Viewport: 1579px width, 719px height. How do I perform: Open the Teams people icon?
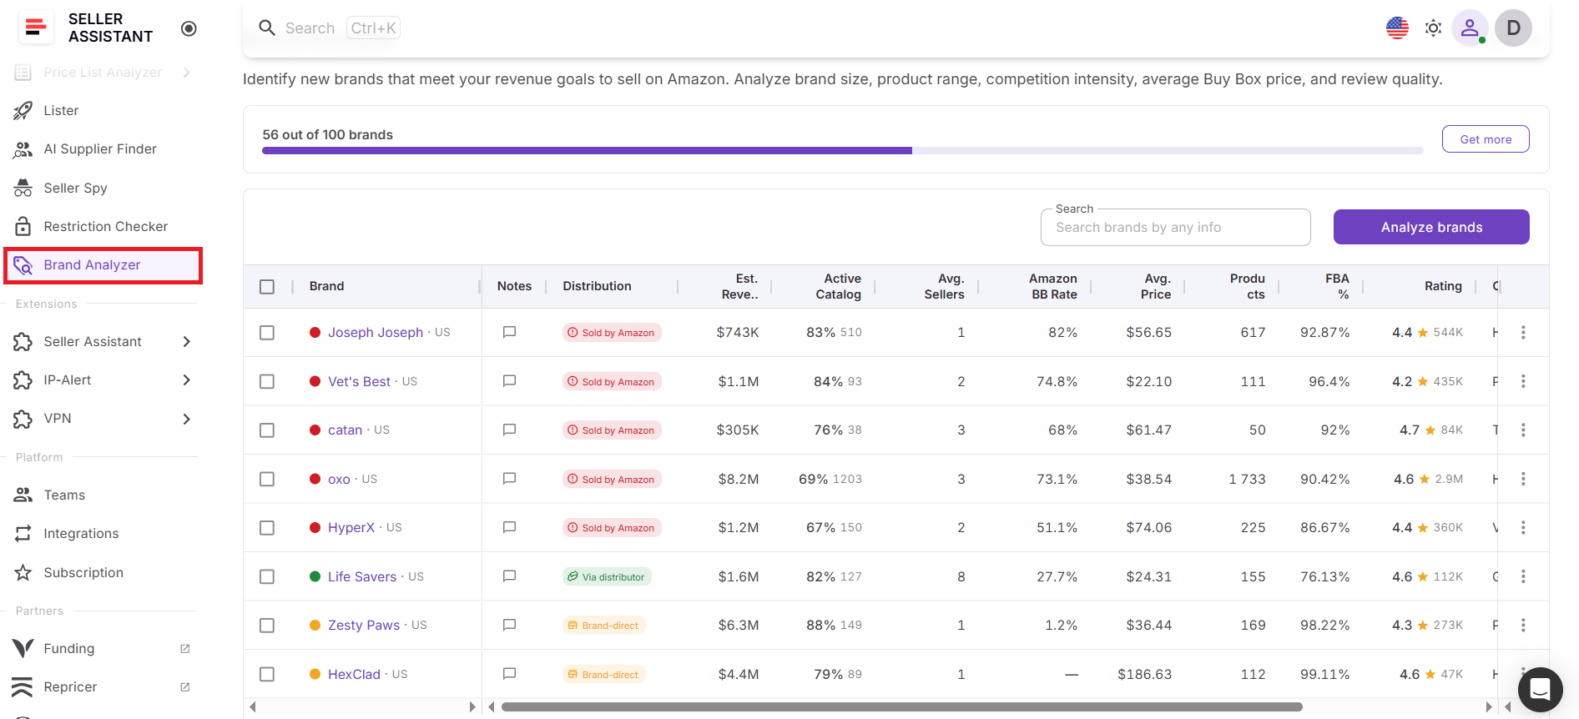[23, 495]
